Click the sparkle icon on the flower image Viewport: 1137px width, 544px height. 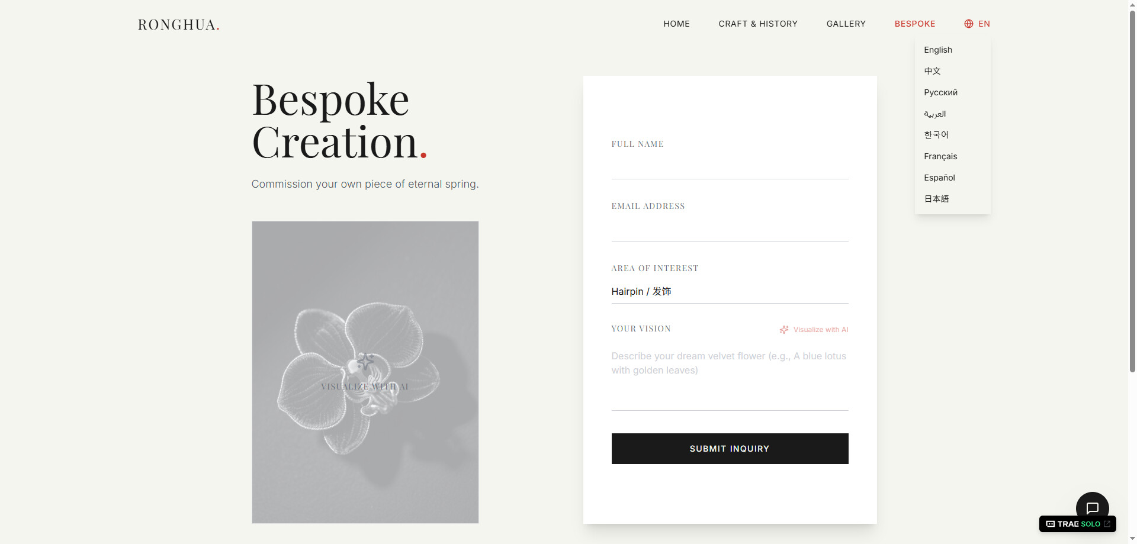coord(365,360)
